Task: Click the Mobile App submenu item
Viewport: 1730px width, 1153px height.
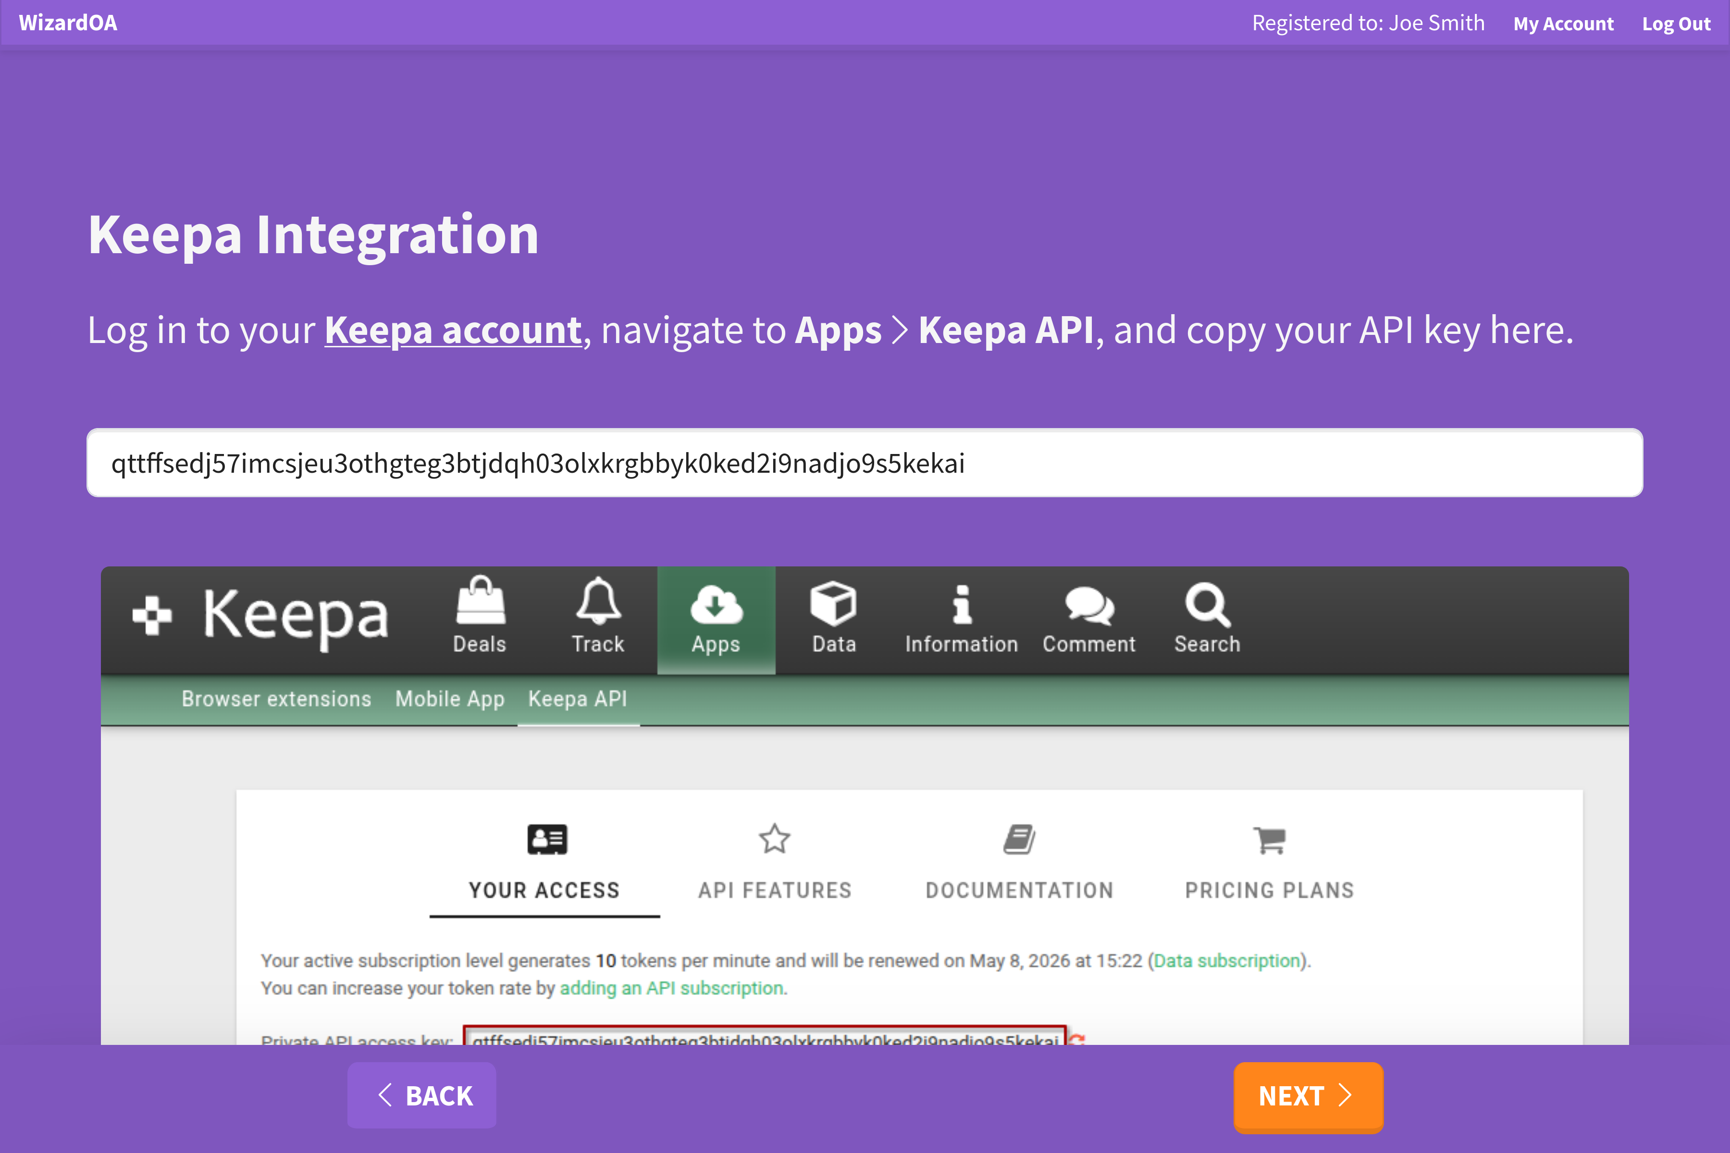Action: pos(449,699)
